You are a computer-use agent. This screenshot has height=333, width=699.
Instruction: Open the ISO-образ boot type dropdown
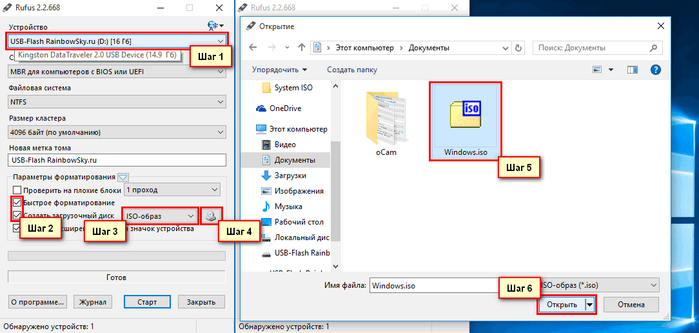pos(161,216)
